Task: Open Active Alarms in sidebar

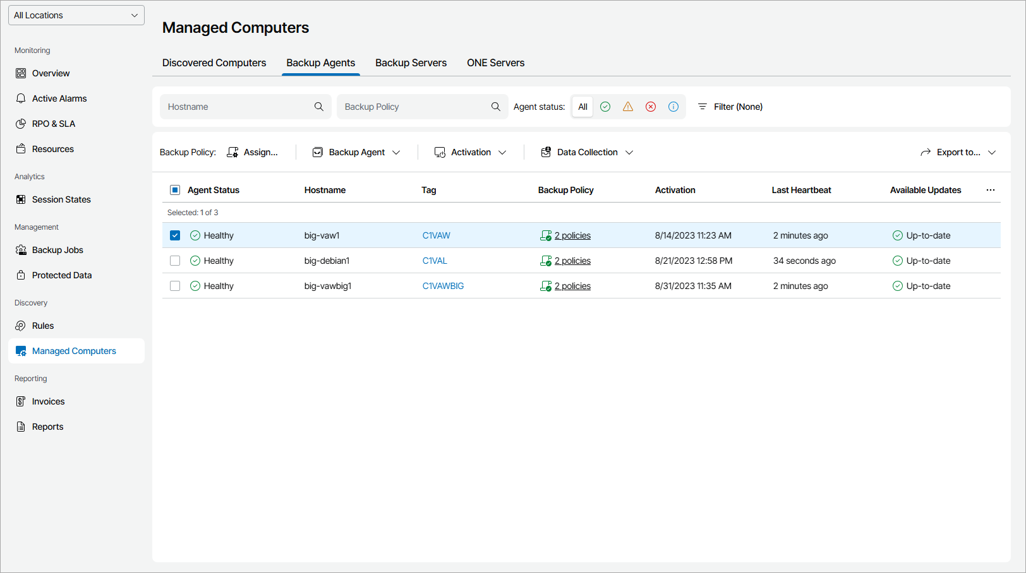Action: pyautogui.click(x=59, y=98)
